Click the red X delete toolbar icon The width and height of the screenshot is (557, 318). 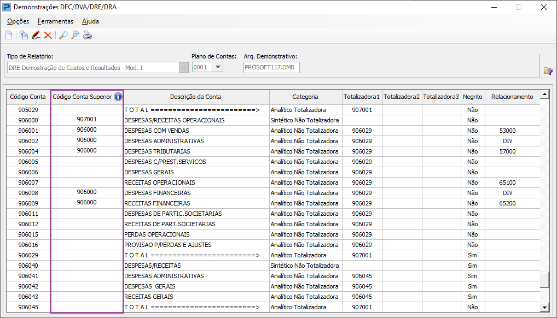coord(48,35)
